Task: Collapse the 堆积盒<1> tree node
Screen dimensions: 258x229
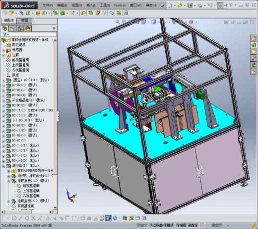Action: [x=3, y=166]
